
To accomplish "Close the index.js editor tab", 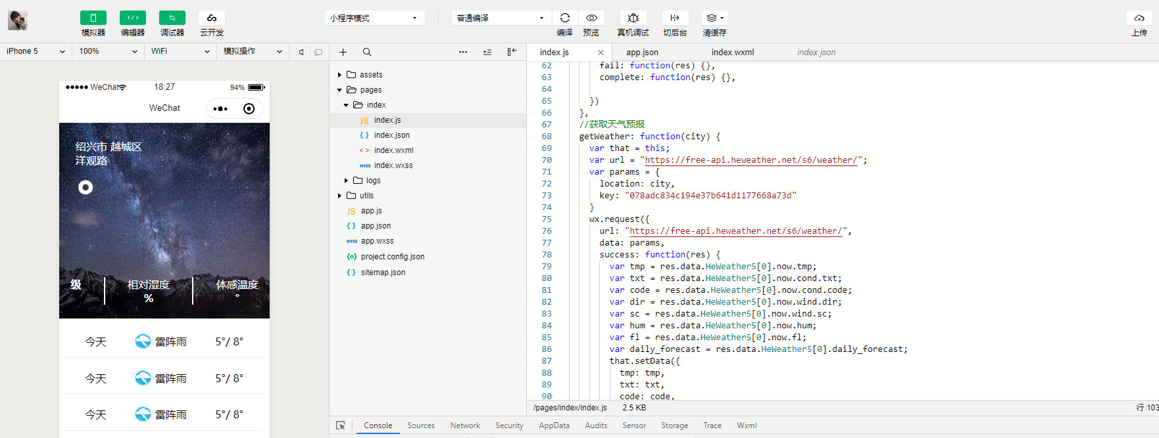I will point(601,53).
